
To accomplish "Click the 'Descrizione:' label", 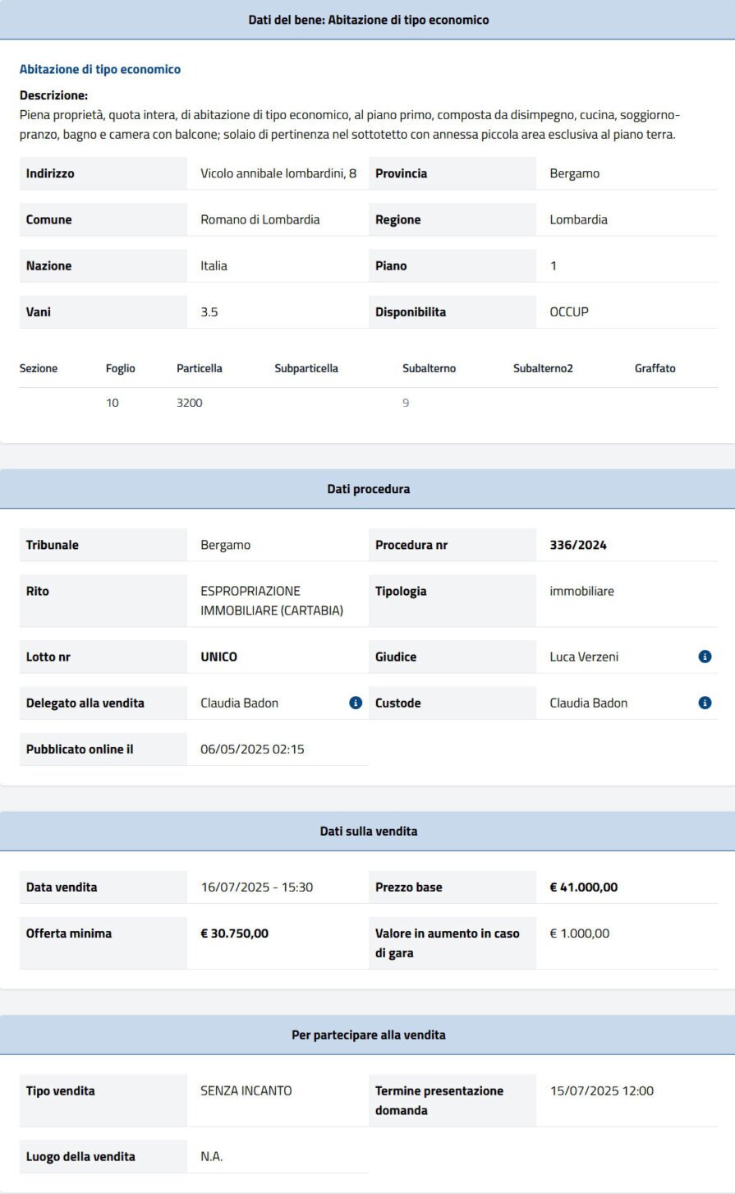I will (x=53, y=95).
